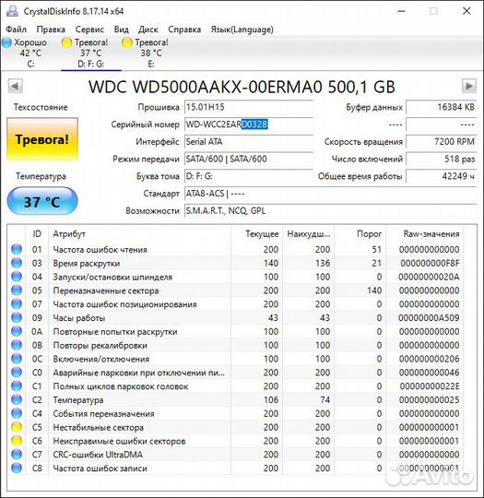Screen dimensions: 484x498
Task: Select the Температура attribute row
Action: point(236,399)
